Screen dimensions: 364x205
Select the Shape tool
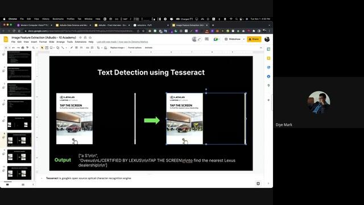(57, 48)
